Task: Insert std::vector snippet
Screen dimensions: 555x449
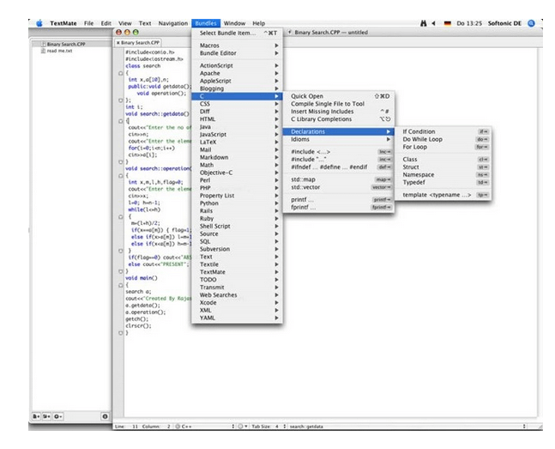Action: (339, 187)
